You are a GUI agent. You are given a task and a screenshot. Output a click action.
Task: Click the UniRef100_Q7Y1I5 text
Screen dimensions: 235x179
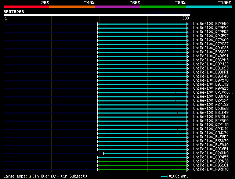click(211, 125)
